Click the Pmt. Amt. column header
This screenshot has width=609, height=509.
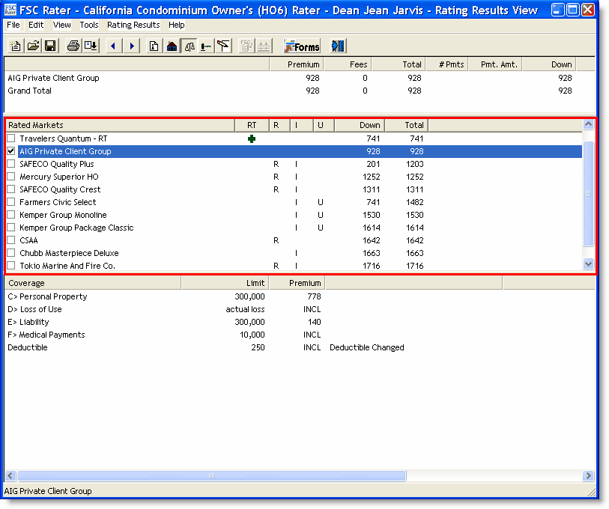click(x=496, y=64)
